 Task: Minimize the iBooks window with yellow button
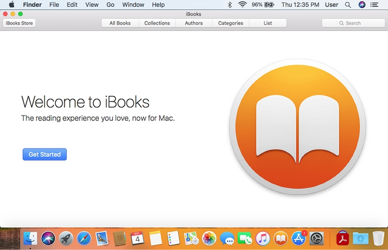pos(13,14)
